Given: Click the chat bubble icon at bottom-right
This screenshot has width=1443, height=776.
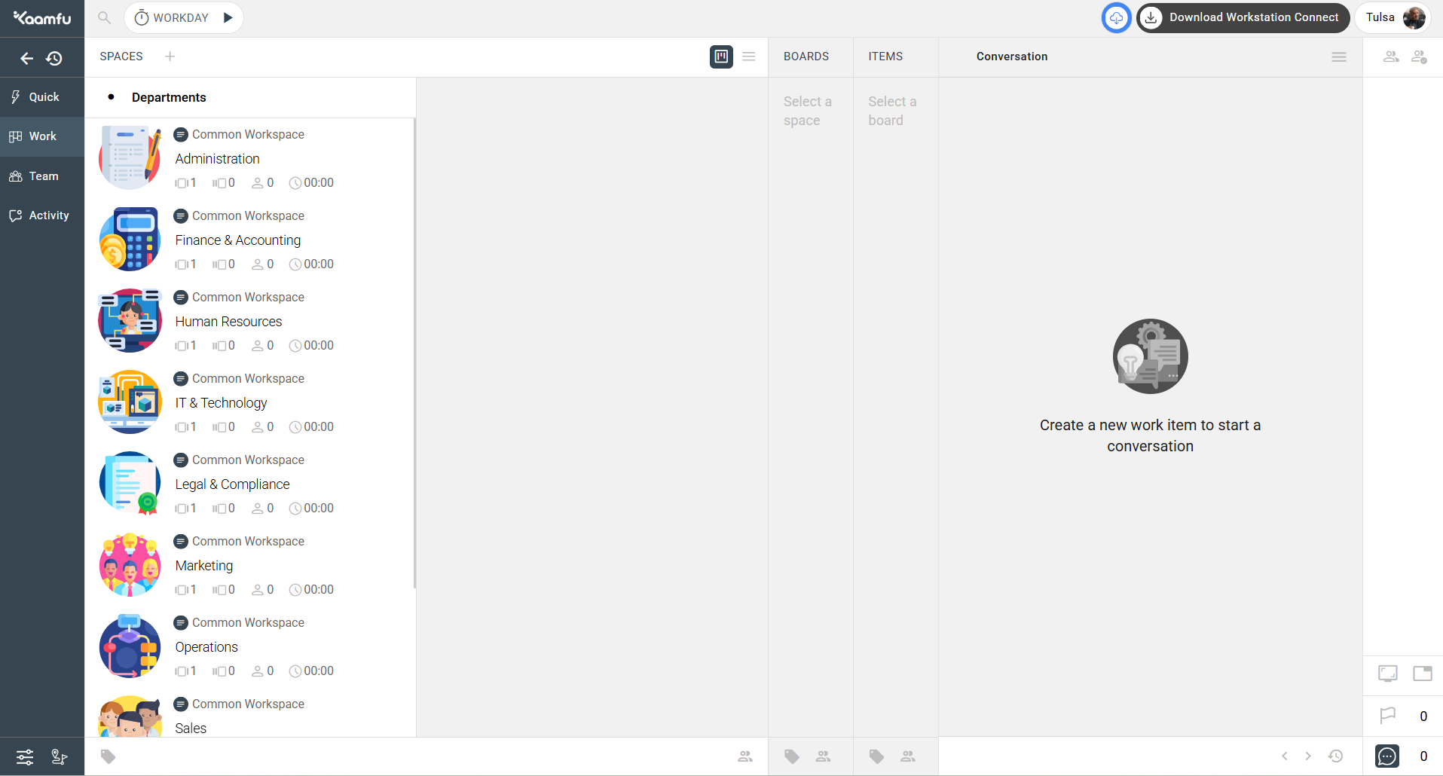Looking at the screenshot, I should [x=1387, y=756].
